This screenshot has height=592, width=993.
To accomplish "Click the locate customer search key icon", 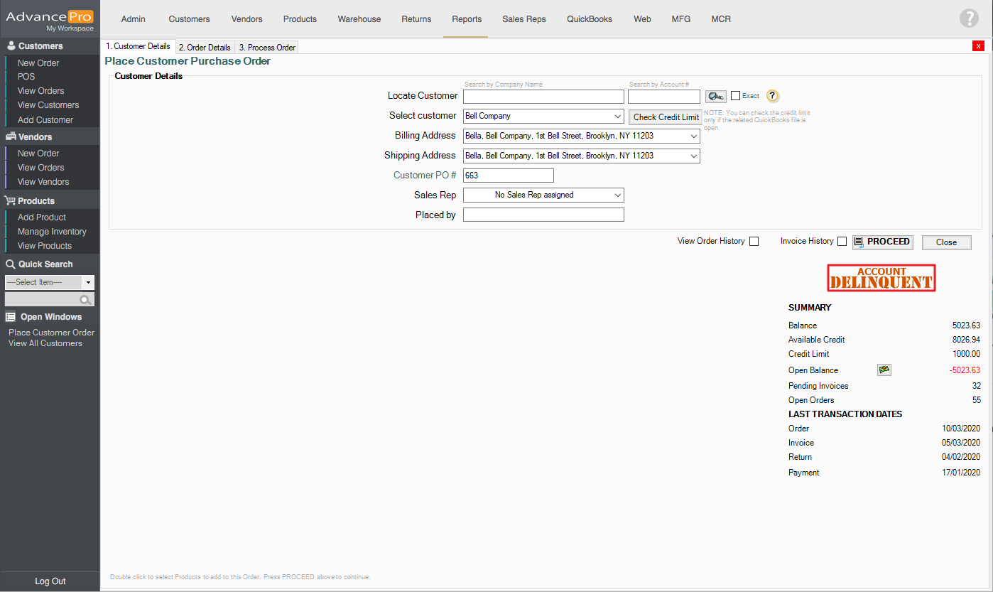I will [715, 97].
